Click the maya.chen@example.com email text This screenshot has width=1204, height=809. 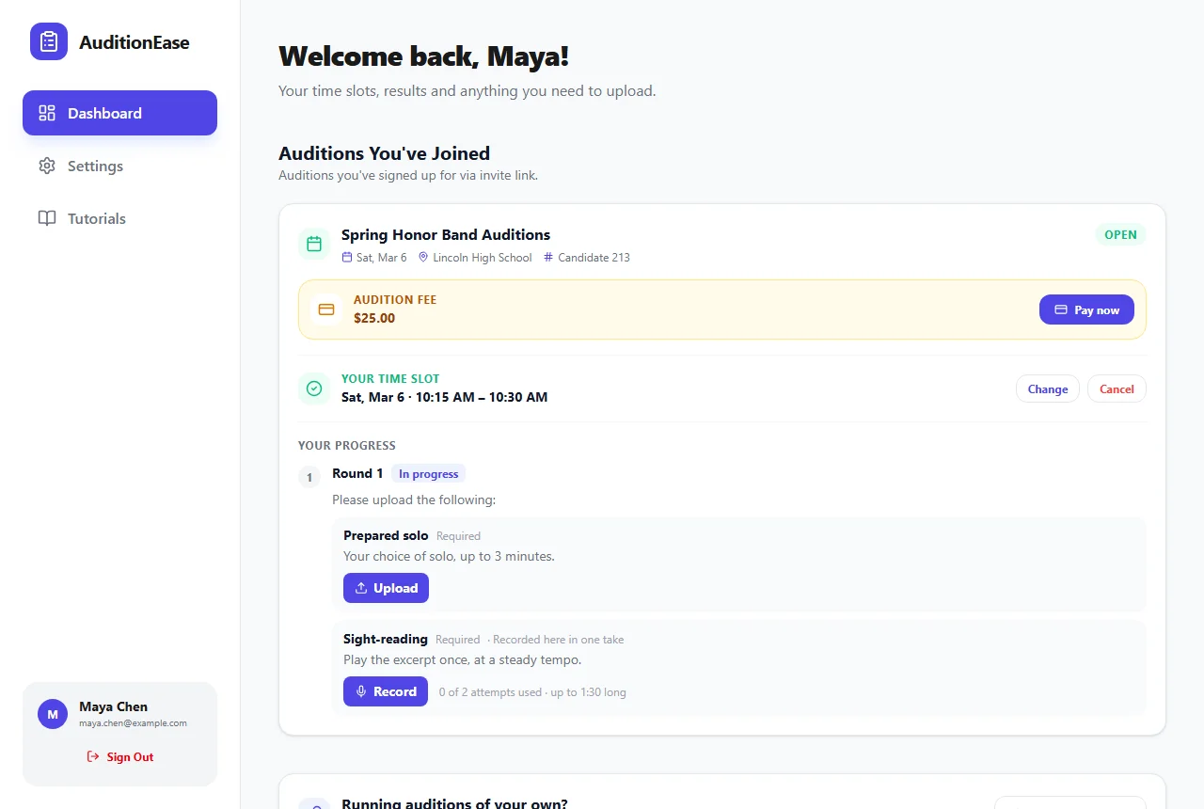(133, 723)
